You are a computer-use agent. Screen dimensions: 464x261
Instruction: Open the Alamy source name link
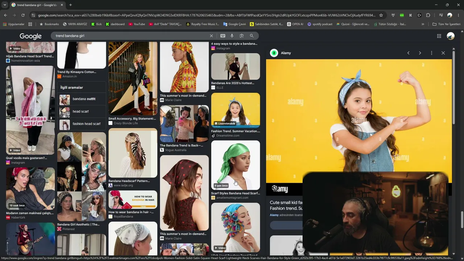pyautogui.click(x=286, y=53)
